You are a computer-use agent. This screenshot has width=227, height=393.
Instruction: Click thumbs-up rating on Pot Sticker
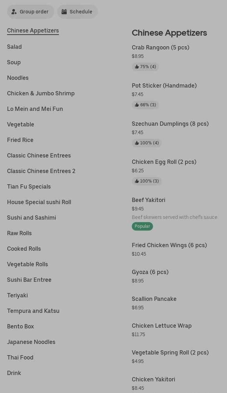pos(145,105)
